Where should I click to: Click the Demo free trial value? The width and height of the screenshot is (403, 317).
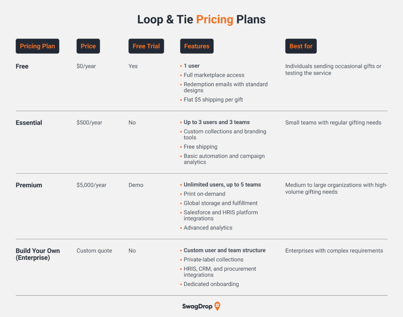[x=136, y=185]
